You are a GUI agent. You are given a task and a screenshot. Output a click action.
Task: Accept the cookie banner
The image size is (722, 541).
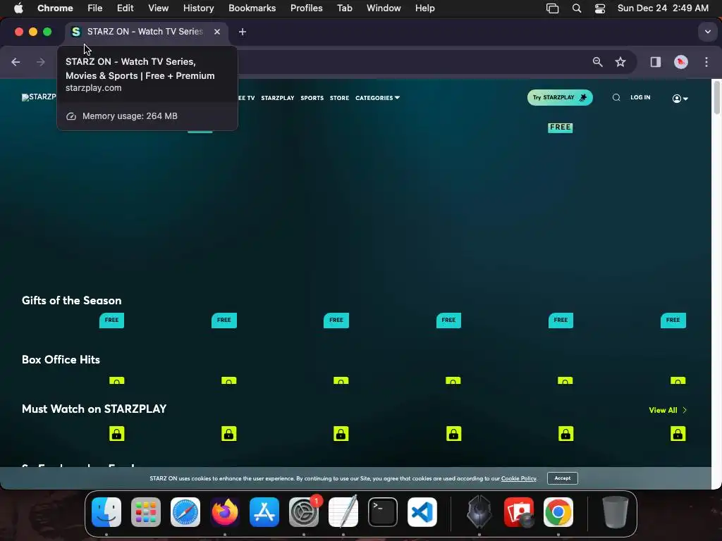point(562,478)
